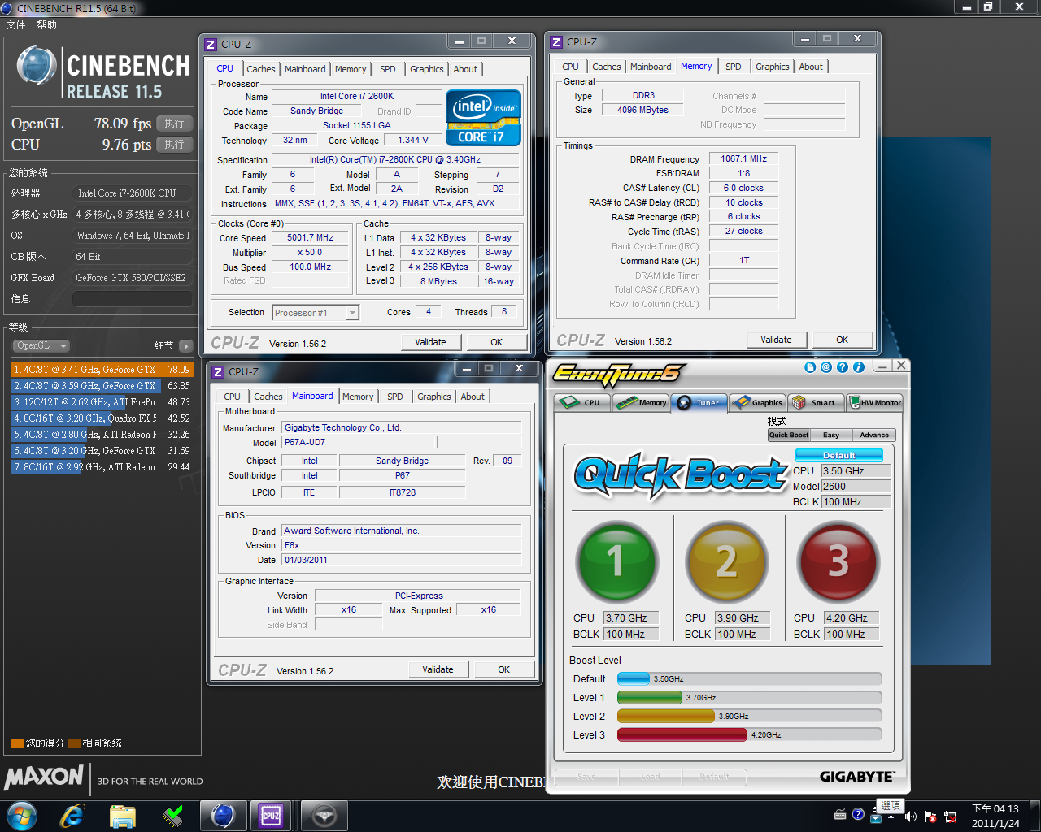Click the @ email icon in EasyTune6

pyautogui.click(x=826, y=367)
